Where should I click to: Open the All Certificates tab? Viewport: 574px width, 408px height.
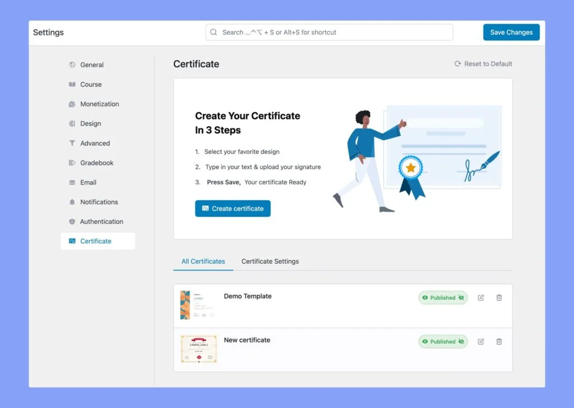tap(203, 261)
